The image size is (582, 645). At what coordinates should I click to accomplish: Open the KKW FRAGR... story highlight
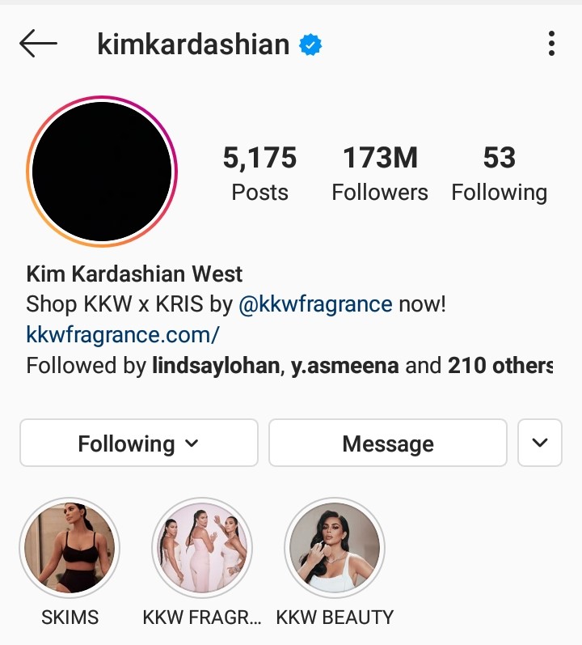click(x=202, y=548)
